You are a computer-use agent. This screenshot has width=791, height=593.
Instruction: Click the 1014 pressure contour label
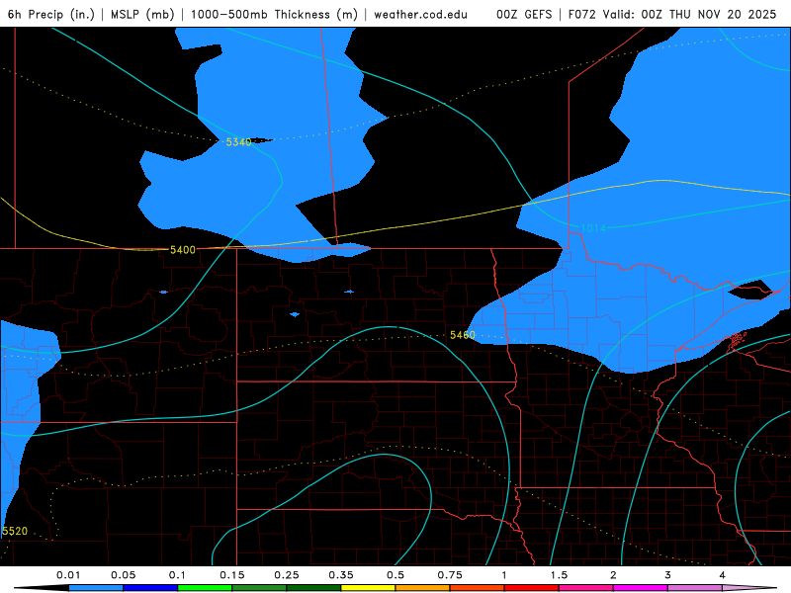point(593,228)
